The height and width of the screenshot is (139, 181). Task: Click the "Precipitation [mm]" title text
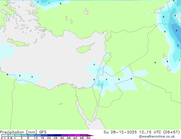[19, 132]
